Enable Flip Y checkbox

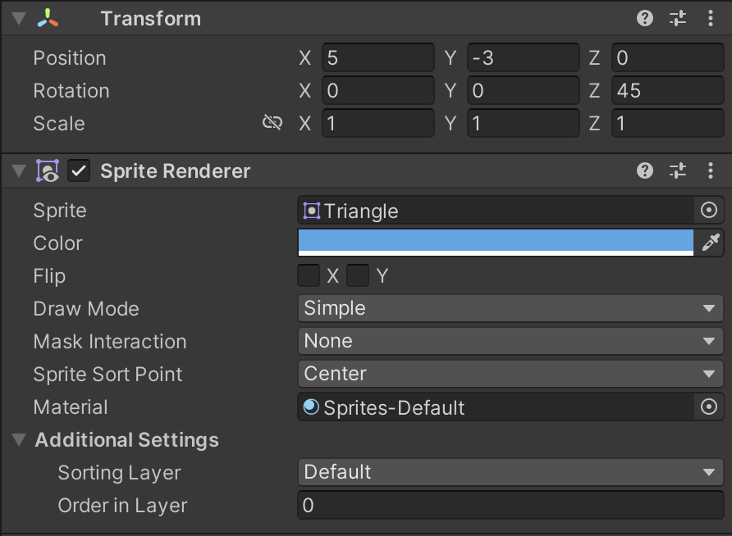(358, 275)
